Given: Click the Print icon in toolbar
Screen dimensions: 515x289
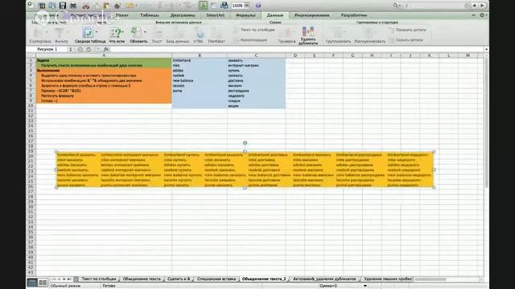Looking at the screenshot, I should [x=73, y=6].
